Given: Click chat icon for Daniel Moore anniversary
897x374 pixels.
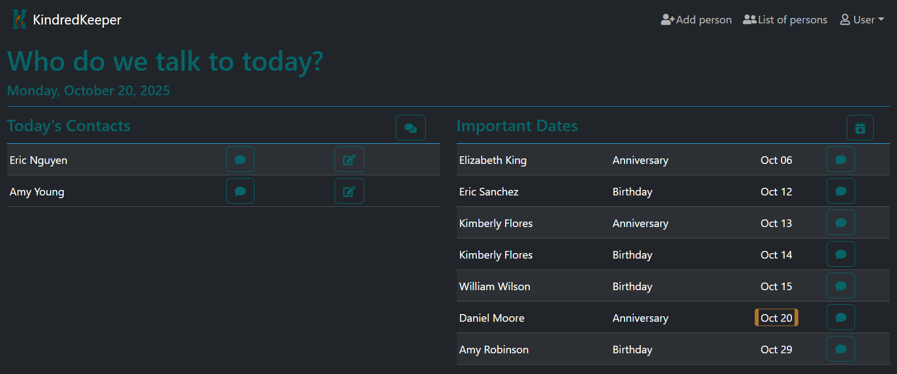Looking at the screenshot, I should tap(840, 317).
